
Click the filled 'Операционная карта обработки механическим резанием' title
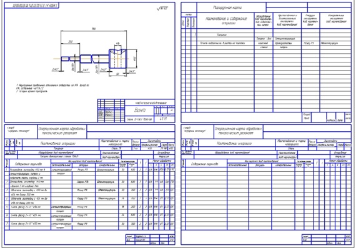pos(62,131)
